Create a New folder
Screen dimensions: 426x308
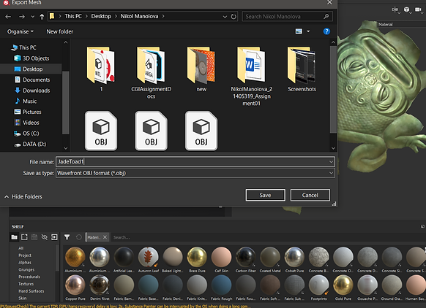60,31
